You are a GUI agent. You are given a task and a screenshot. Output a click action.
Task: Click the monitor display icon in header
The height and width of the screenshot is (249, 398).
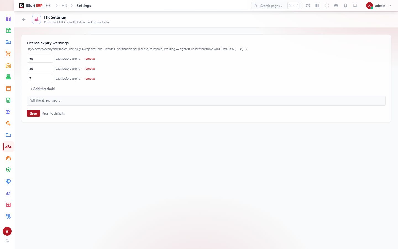pos(355,6)
